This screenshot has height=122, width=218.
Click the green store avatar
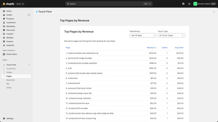pos(195,4)
